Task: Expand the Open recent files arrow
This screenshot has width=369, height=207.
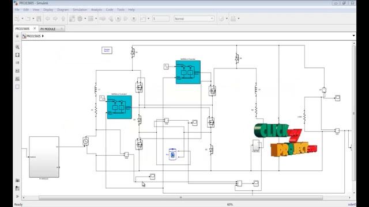Action: point(33,18)
